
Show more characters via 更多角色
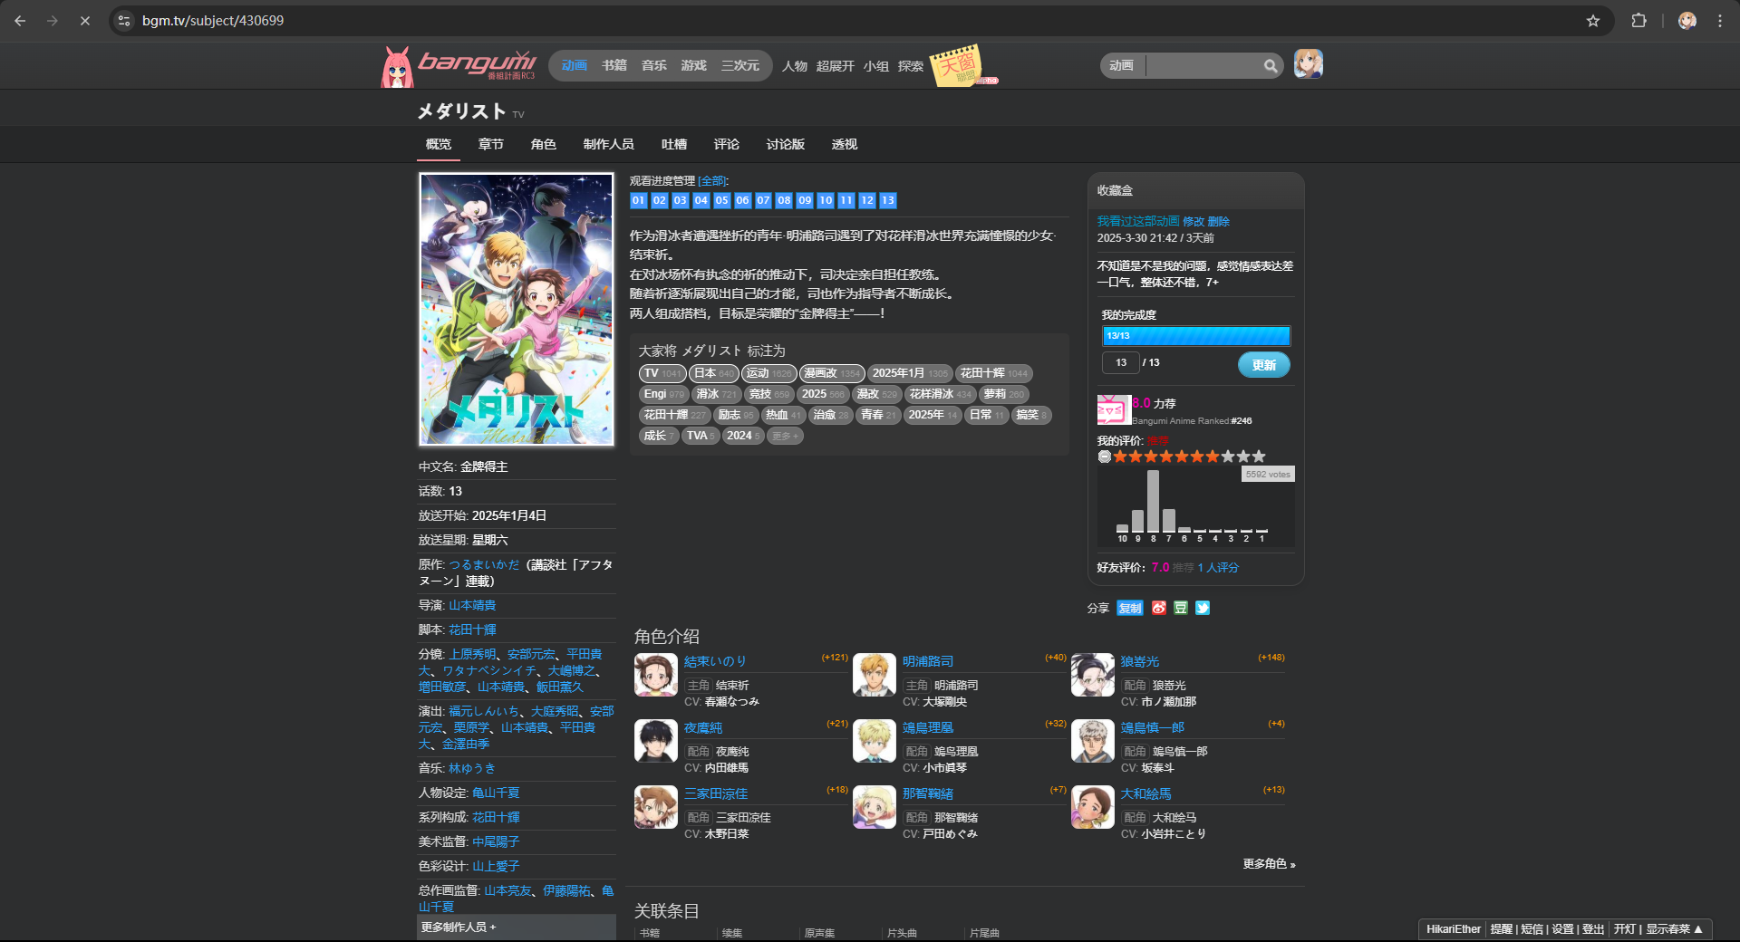click(1269, 863)
